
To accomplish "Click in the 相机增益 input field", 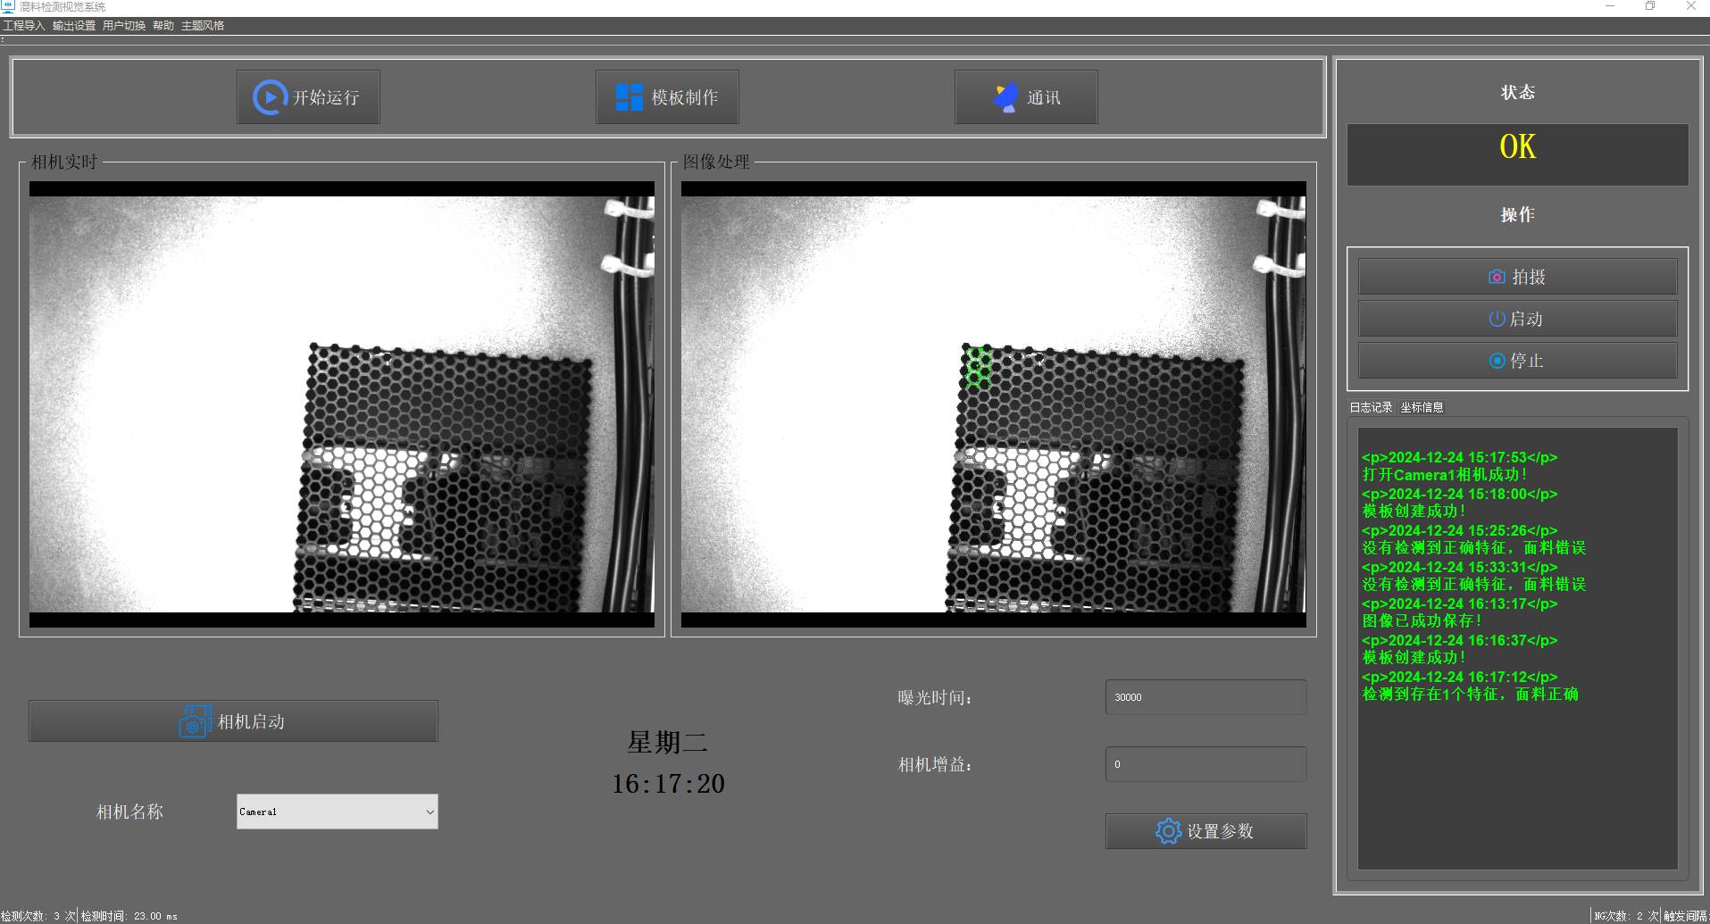I will (x=1205, y=764).
